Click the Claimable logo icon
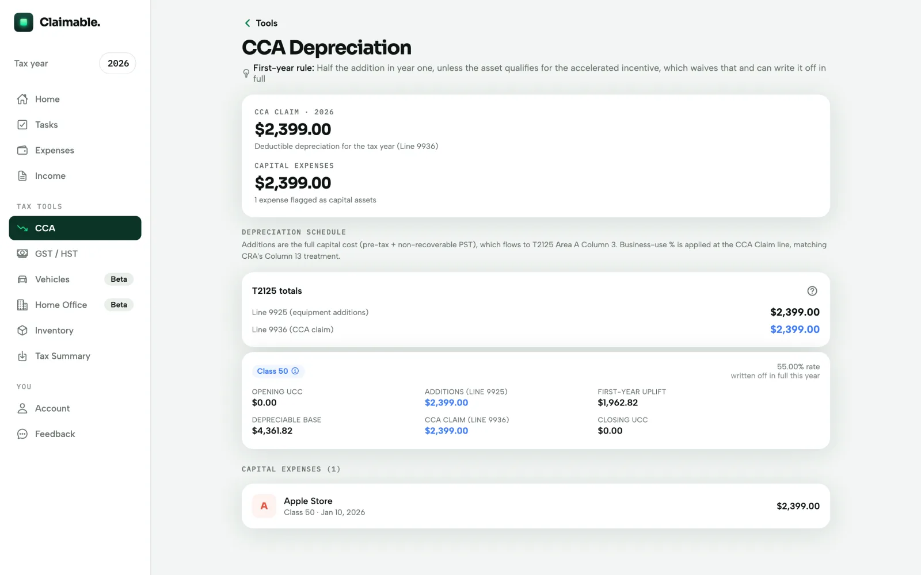Viewport: 921px width, 575px height. coord(24,22)
